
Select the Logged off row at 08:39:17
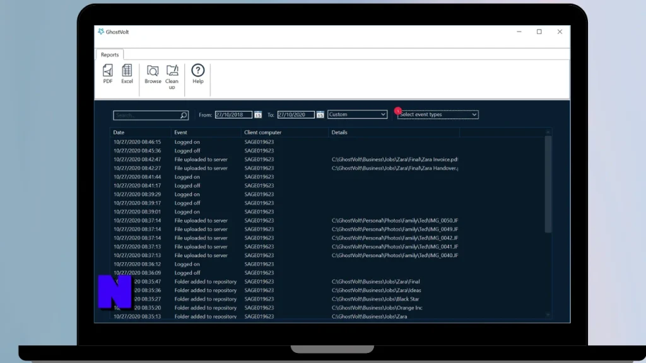[327, 203]
